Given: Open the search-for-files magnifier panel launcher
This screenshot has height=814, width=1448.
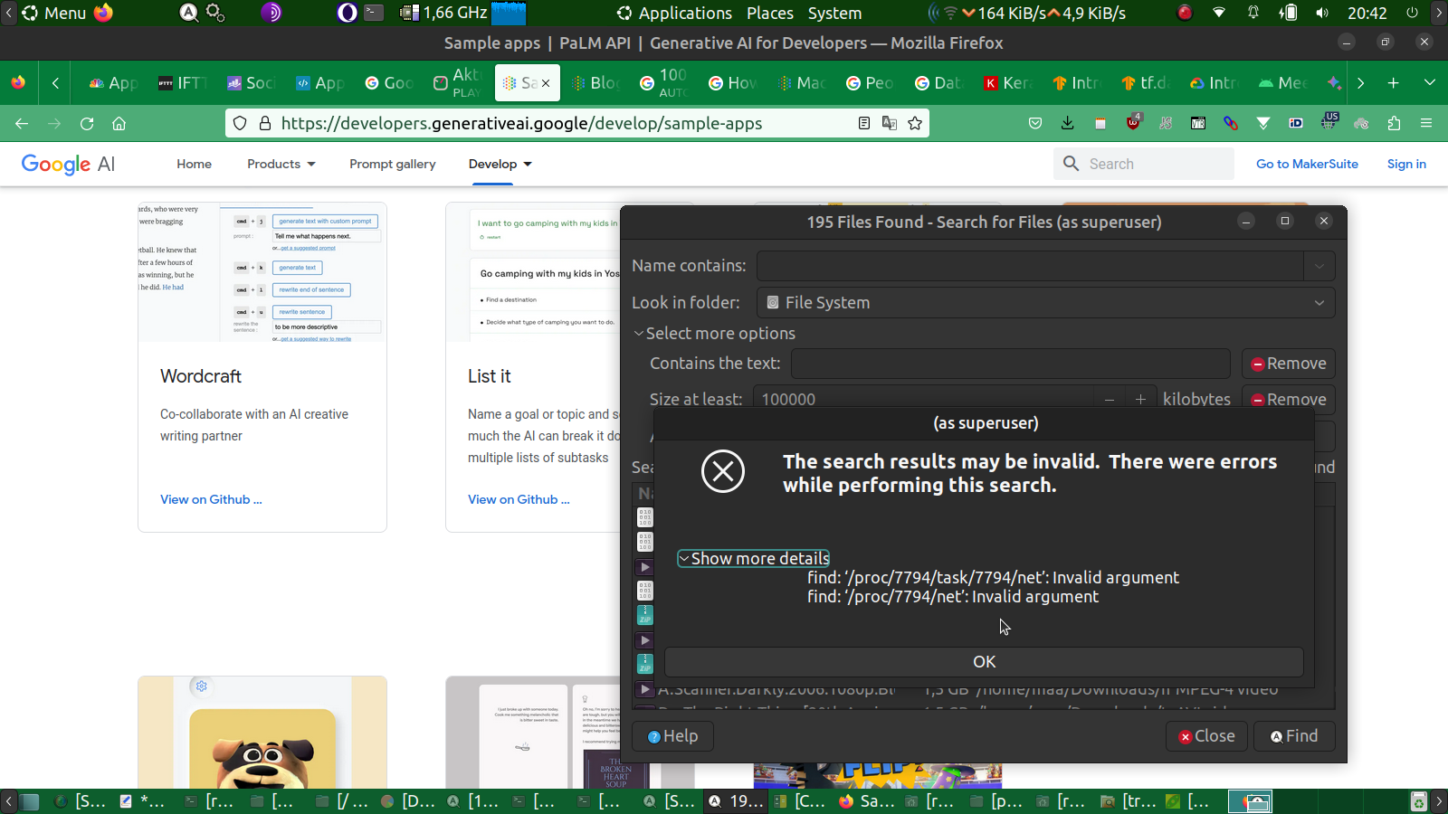Looking at the screenshot, I should (x=188, y=13).
